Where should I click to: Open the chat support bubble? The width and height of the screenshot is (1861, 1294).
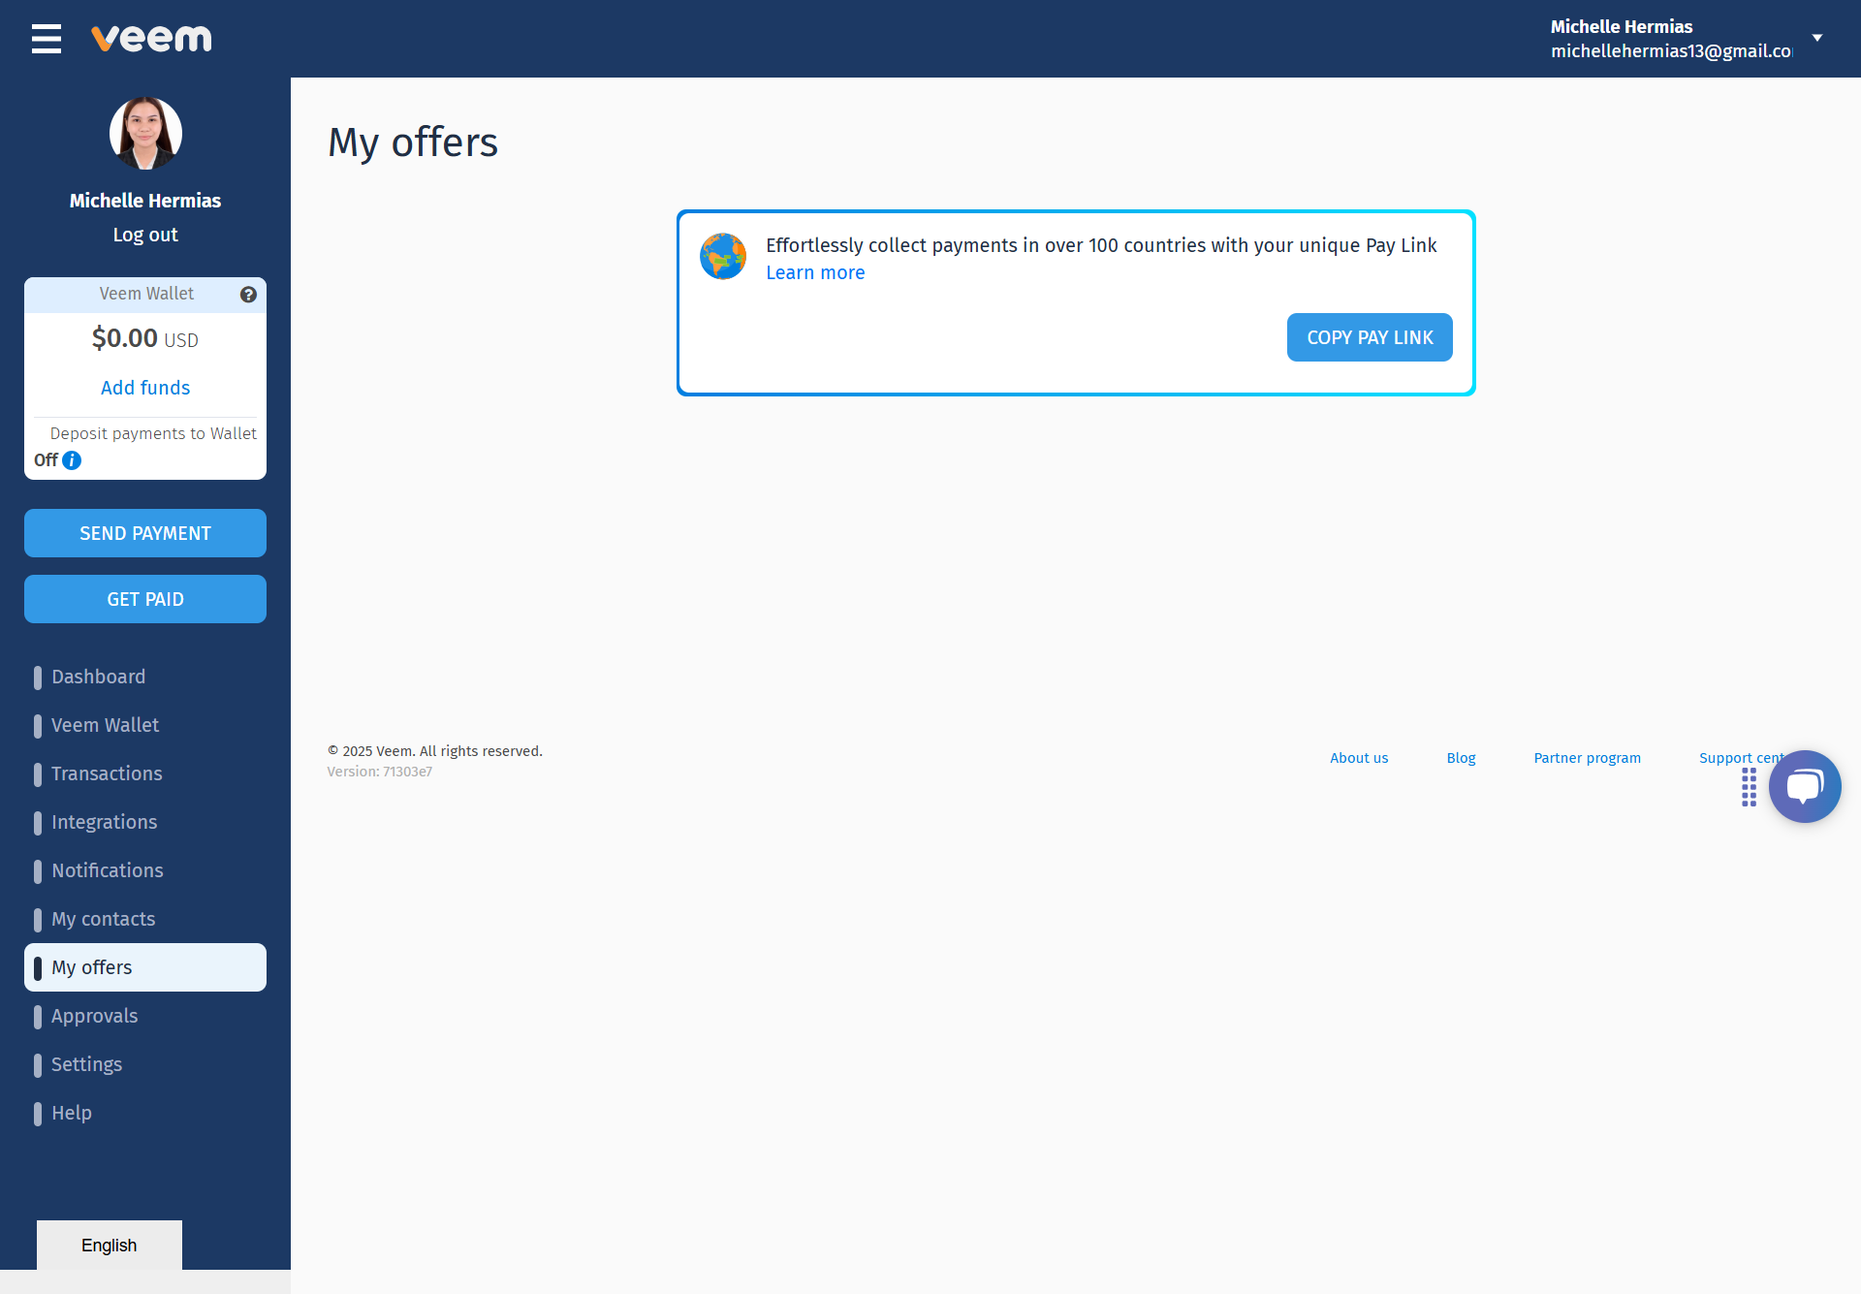(x=1804, y=786)
